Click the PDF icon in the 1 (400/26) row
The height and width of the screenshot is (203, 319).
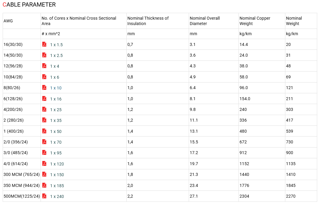(44, 131)
